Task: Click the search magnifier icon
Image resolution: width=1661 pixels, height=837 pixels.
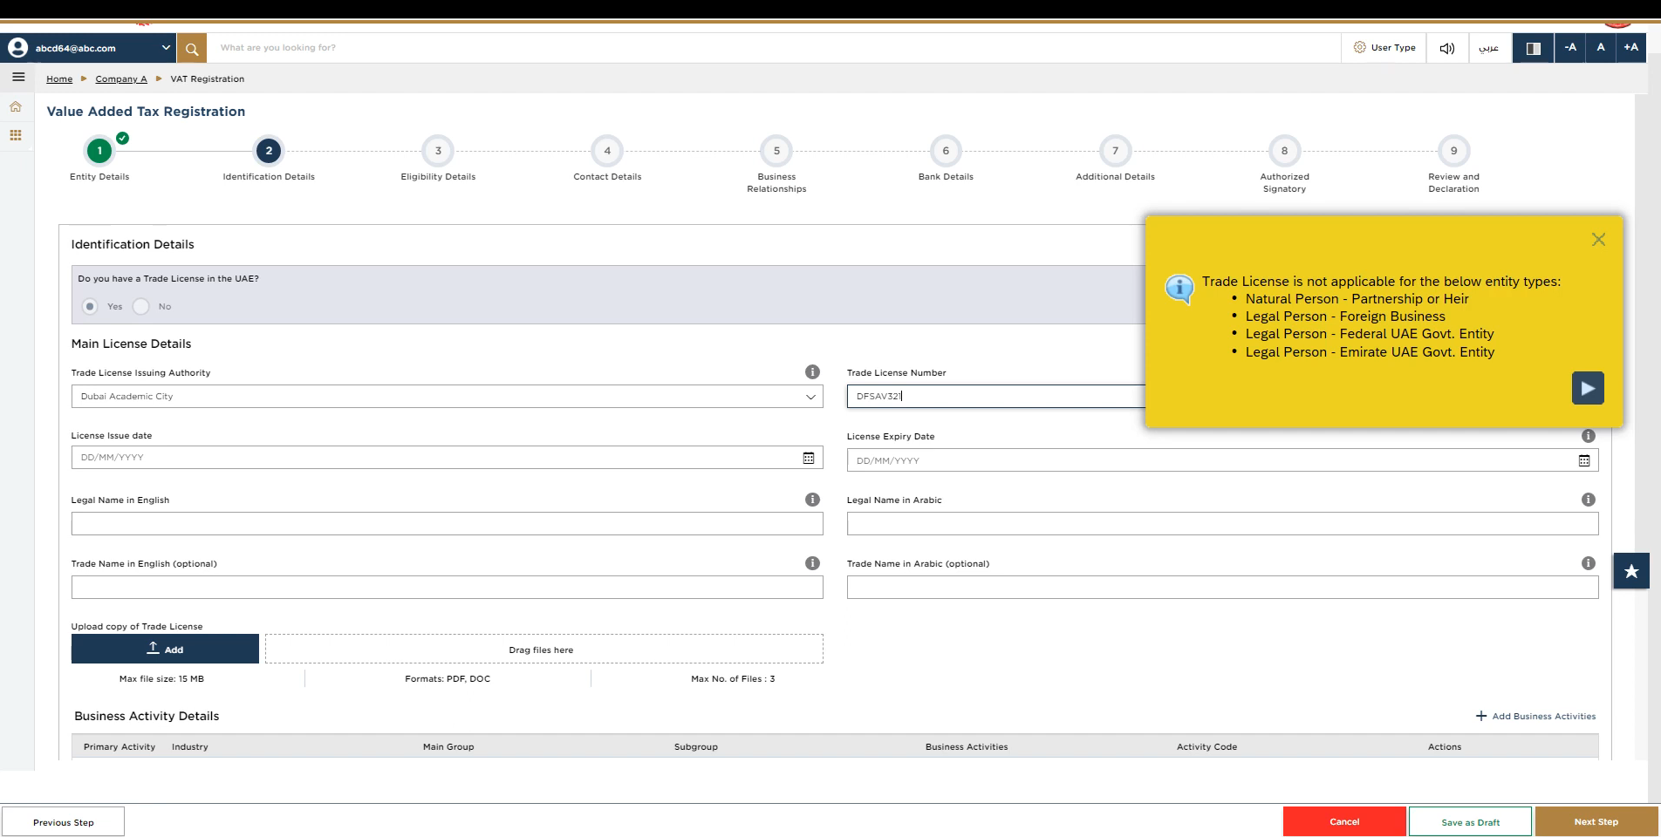Action: click(192, 49)
